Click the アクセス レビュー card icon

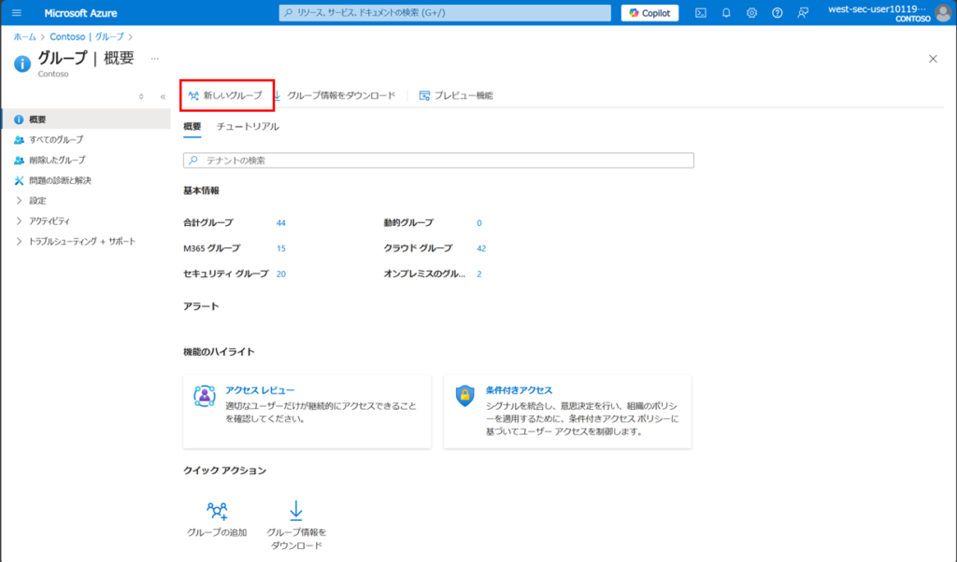pyautogui.click(x=205, y=396)
